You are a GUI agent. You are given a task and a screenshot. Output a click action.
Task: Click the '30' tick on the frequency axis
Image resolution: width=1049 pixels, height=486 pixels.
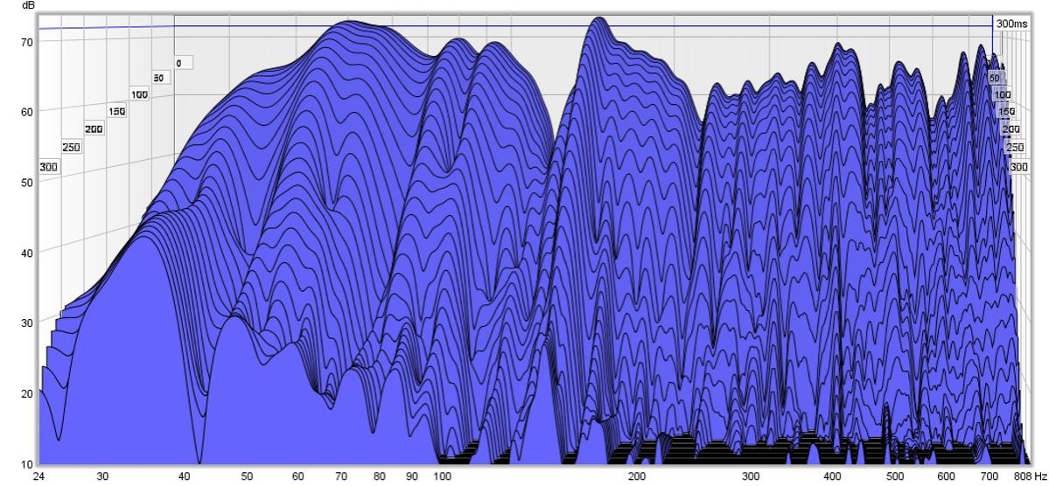point(102,476)
